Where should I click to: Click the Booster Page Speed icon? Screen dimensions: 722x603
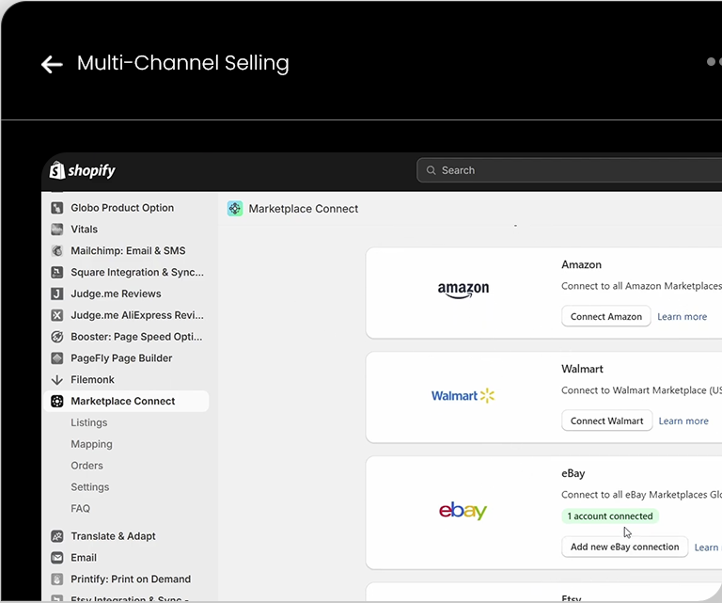pos(57,337)
